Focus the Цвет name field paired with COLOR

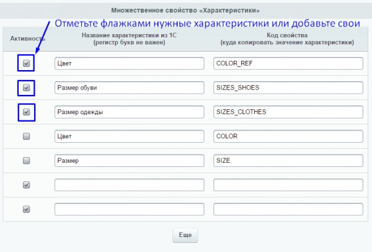coord(130,136)
